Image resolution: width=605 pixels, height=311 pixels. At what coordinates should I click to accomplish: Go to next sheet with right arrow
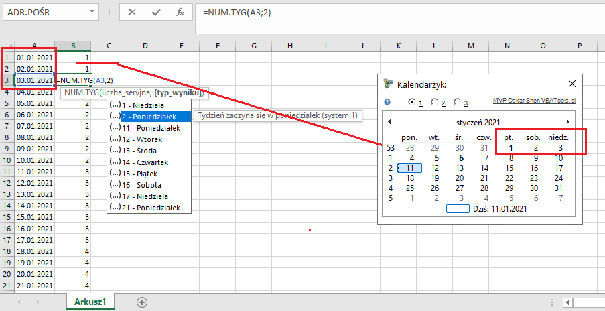coord(38,302)
